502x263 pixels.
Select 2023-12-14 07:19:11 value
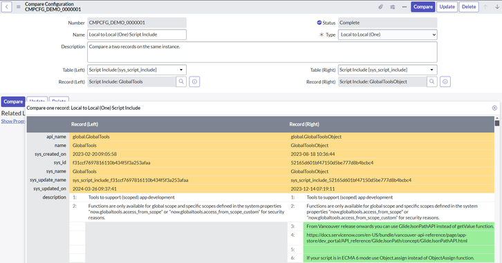click(x=313, y=189)
